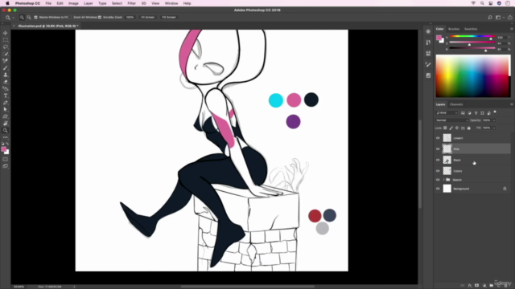Select the Rectangular Marquee tool
The image size is (515, 289).
point(6,40)
